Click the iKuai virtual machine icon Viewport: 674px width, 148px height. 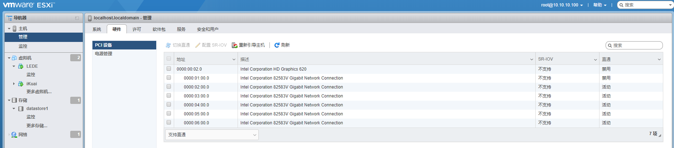(21, 84)
